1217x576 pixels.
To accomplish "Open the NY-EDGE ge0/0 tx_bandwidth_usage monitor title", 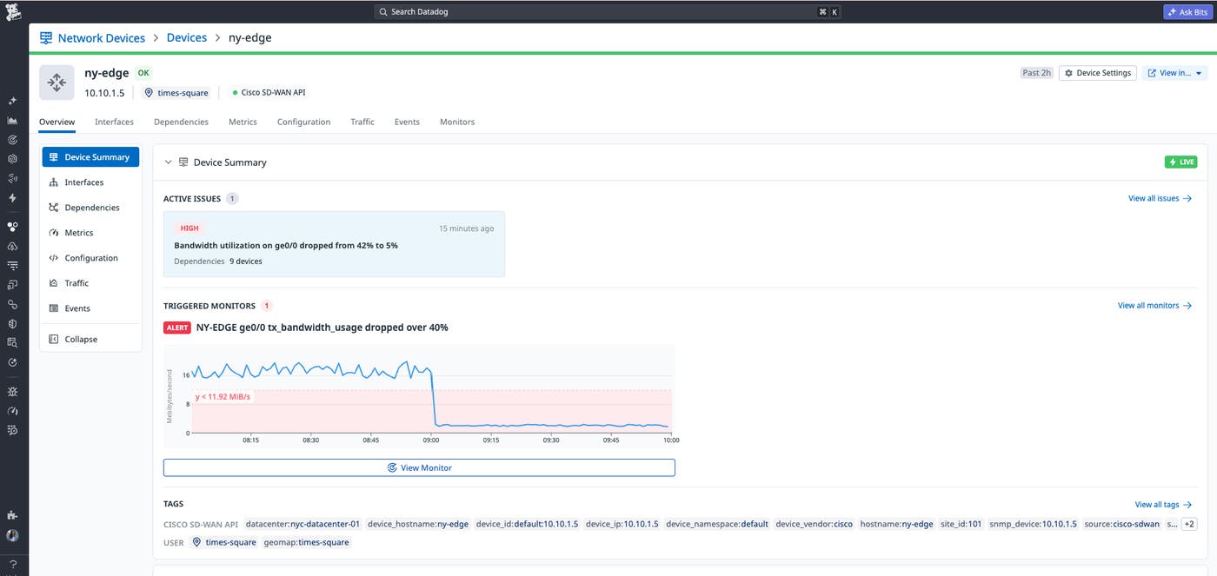I will [323, 328].
